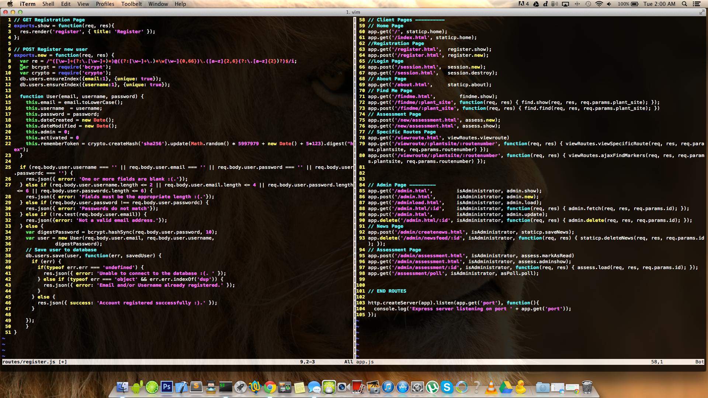The width and height of the screenshot is (708, 398).
Task: Click the '// Save user to database' comment
Action: click(61, 250)
